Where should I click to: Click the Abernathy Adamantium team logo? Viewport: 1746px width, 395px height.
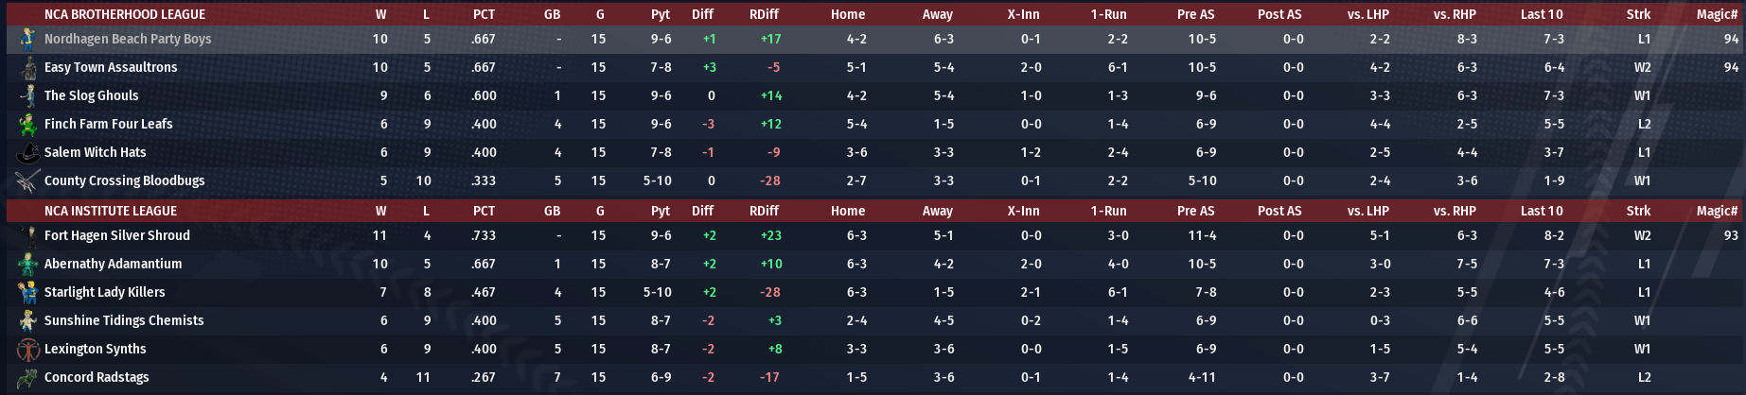[27, 265]
